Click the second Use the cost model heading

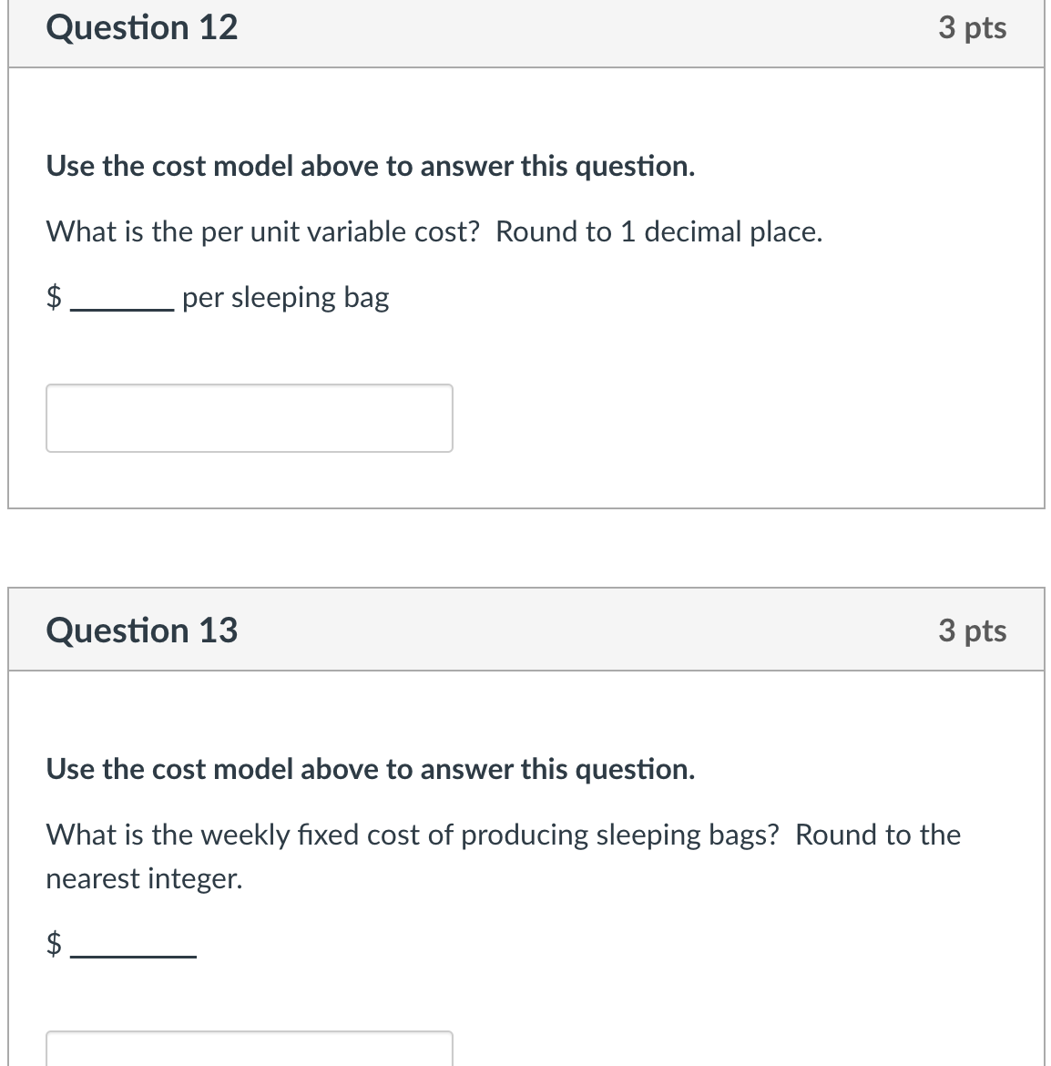pyautogui.click(x=370, y=768)
